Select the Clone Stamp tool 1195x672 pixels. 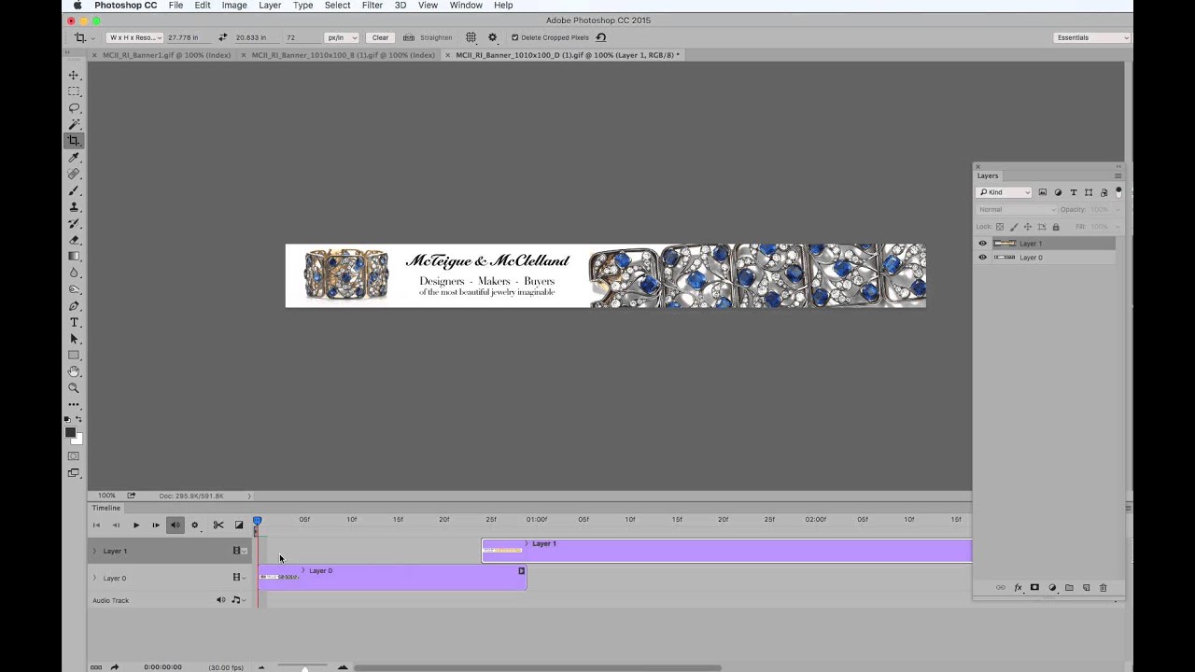pos(74,207)
